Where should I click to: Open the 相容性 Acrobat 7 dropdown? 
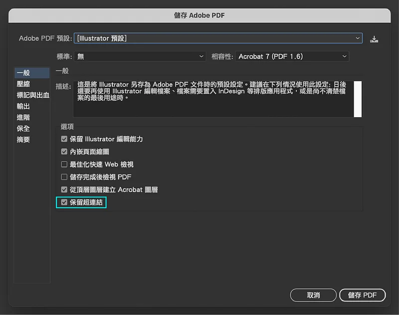click(292, 56)
